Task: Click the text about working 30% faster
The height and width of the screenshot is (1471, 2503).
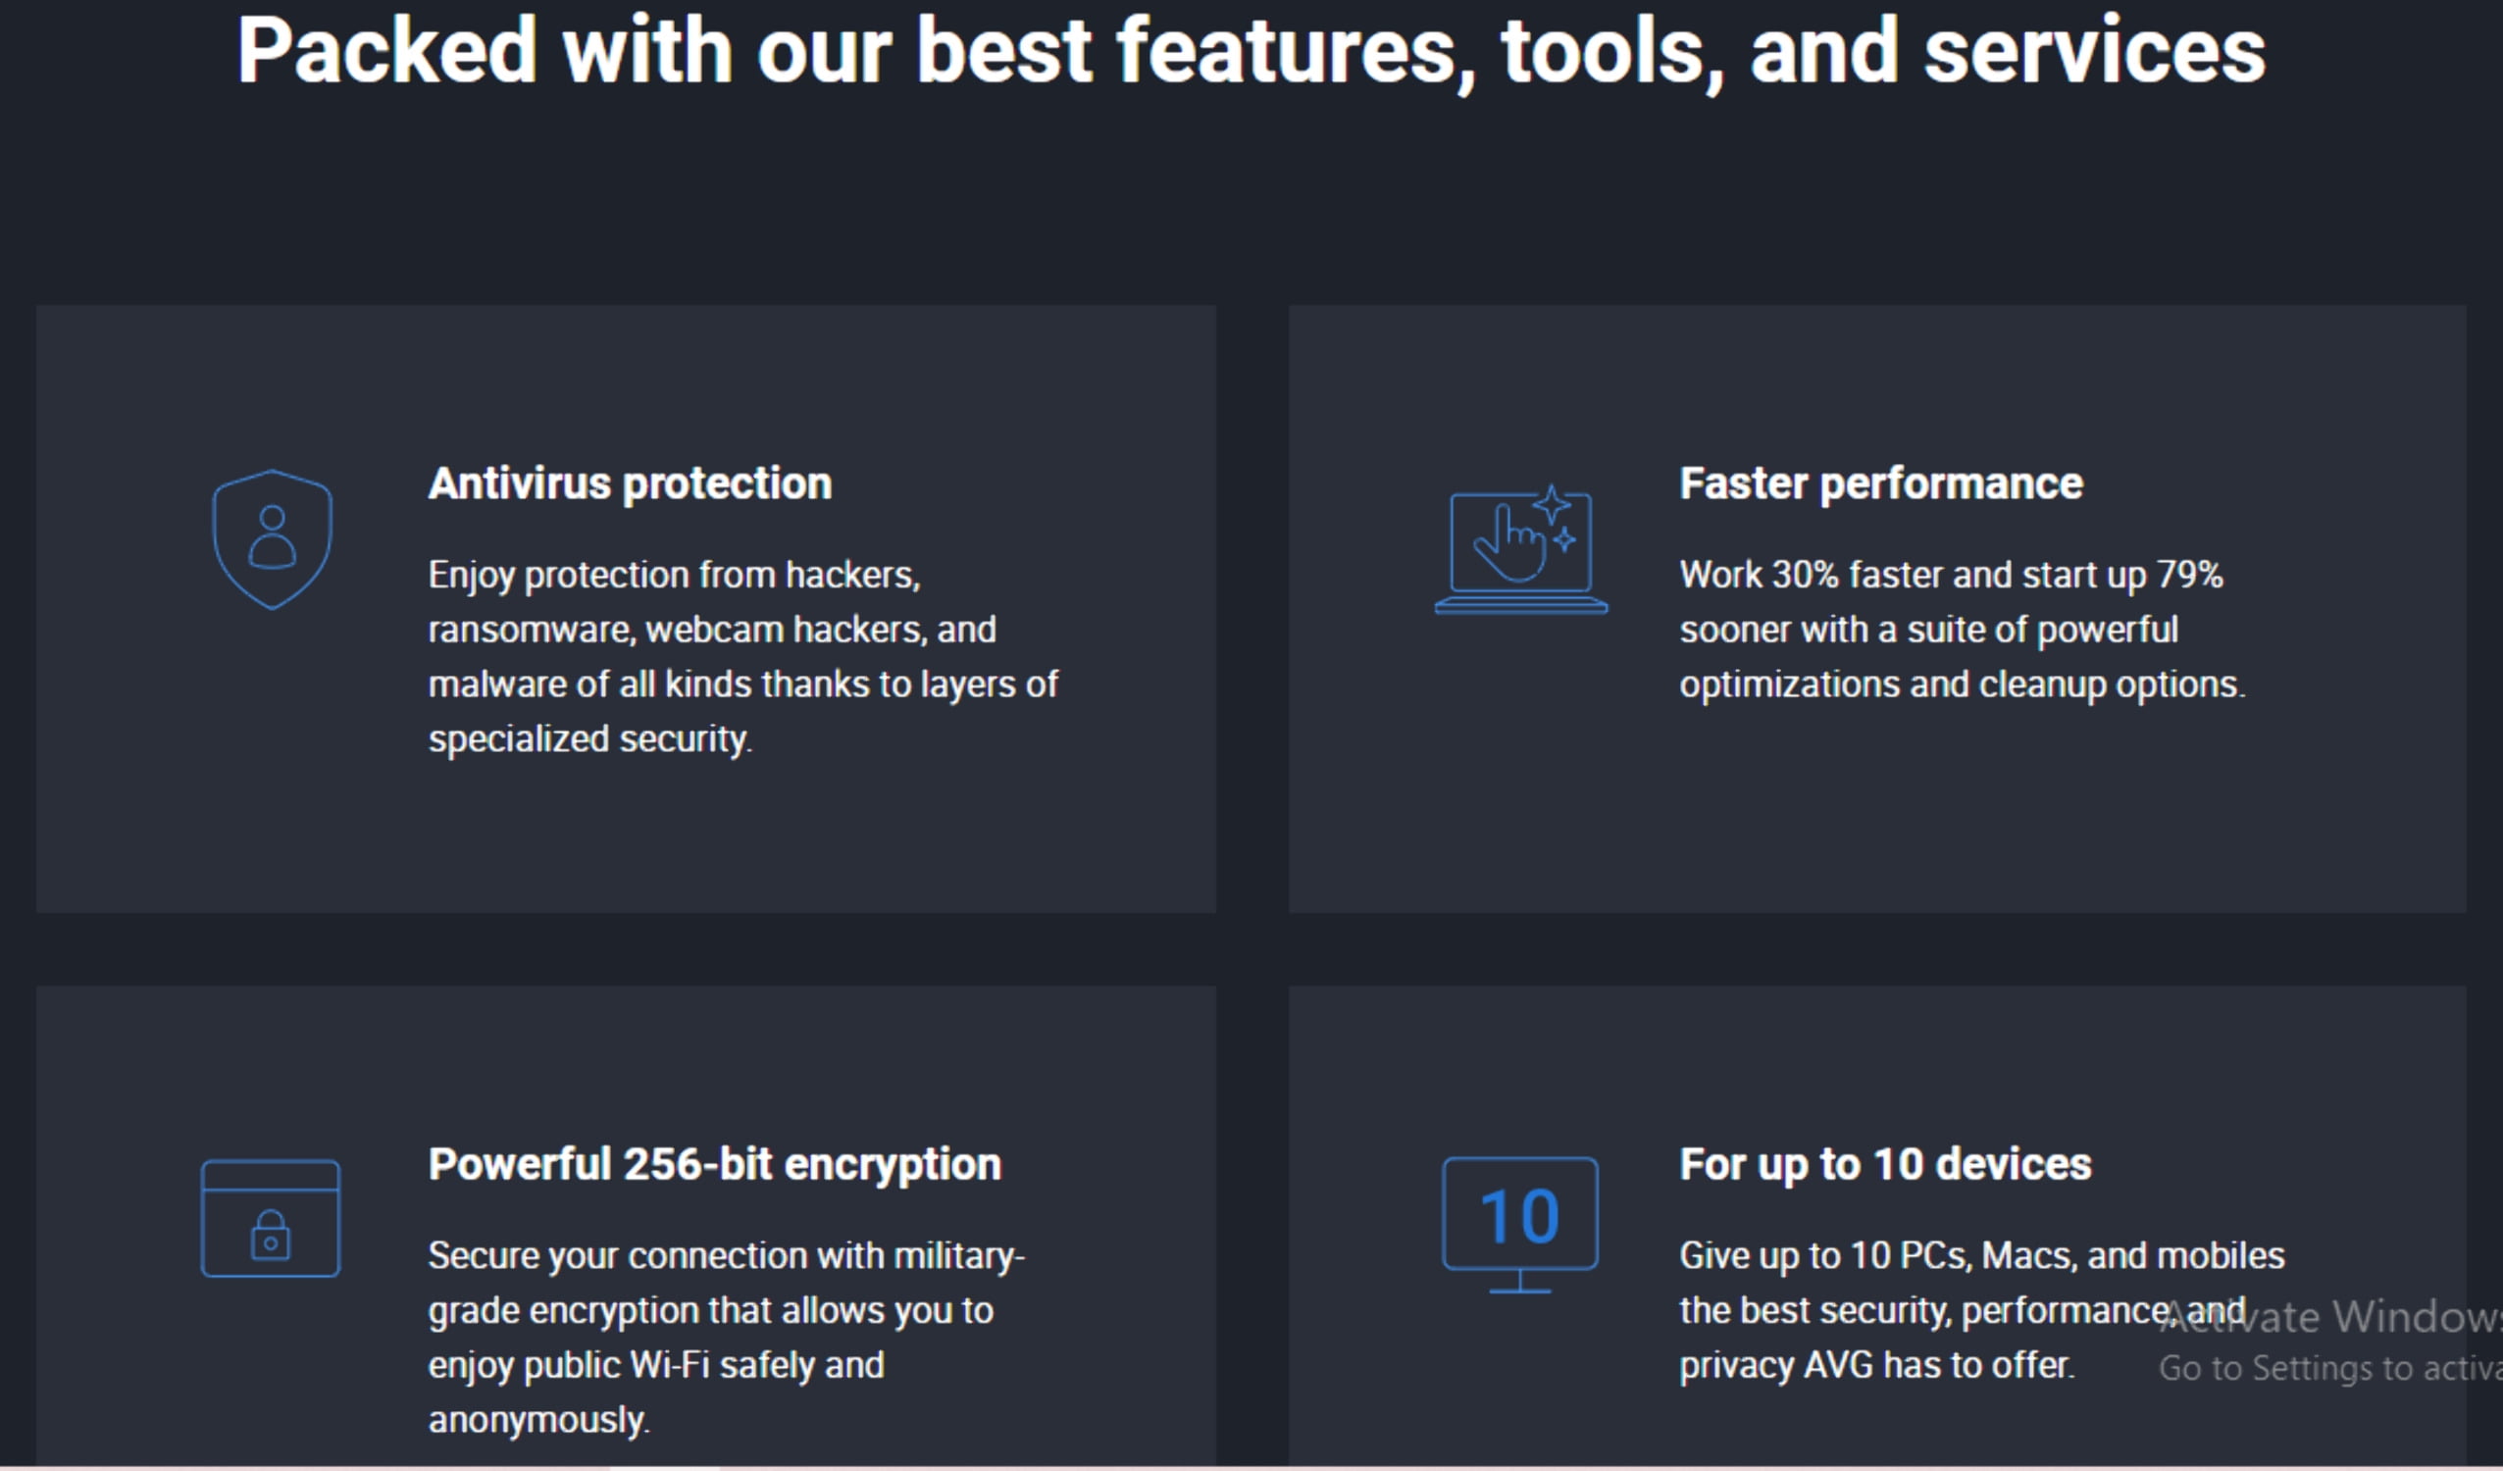Action: (x=1962, y=630)
